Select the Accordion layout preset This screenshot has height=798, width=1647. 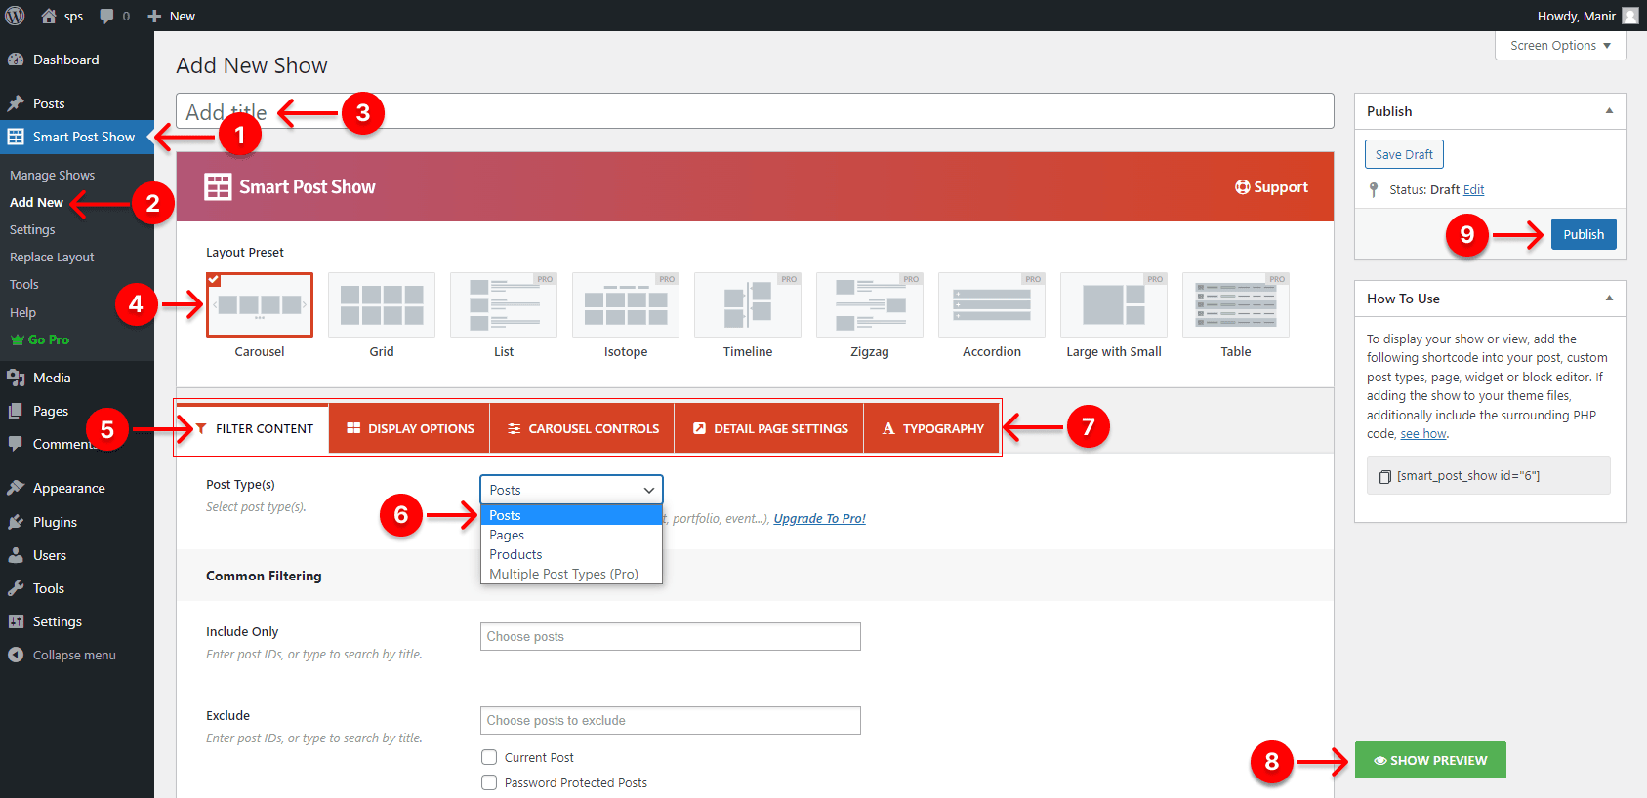click(992, 304)
